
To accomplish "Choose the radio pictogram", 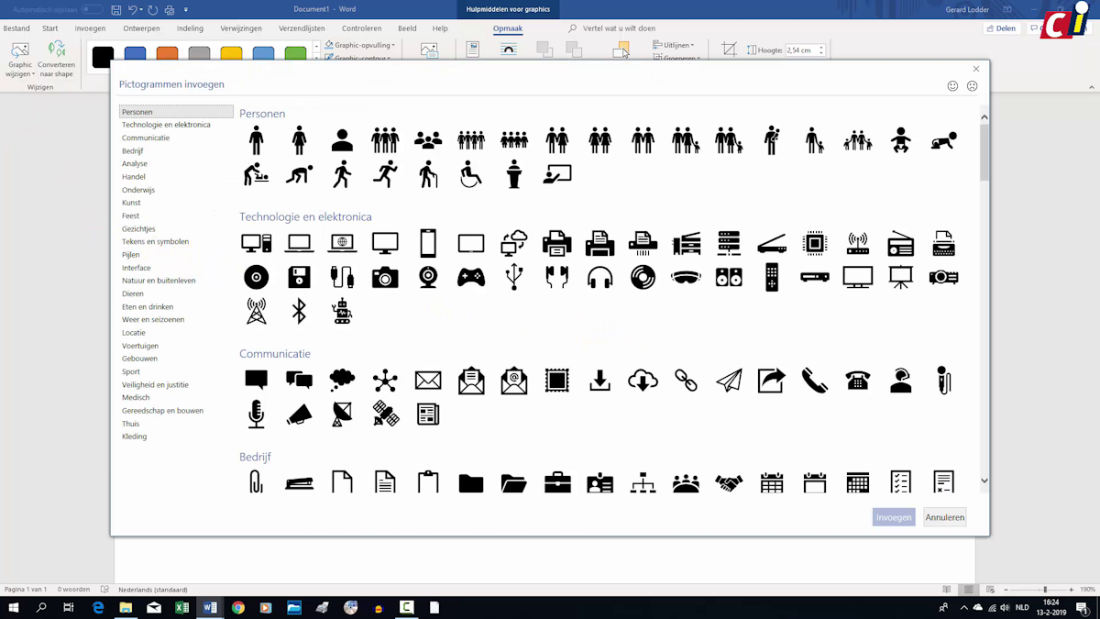I will (x=901, y=243).
